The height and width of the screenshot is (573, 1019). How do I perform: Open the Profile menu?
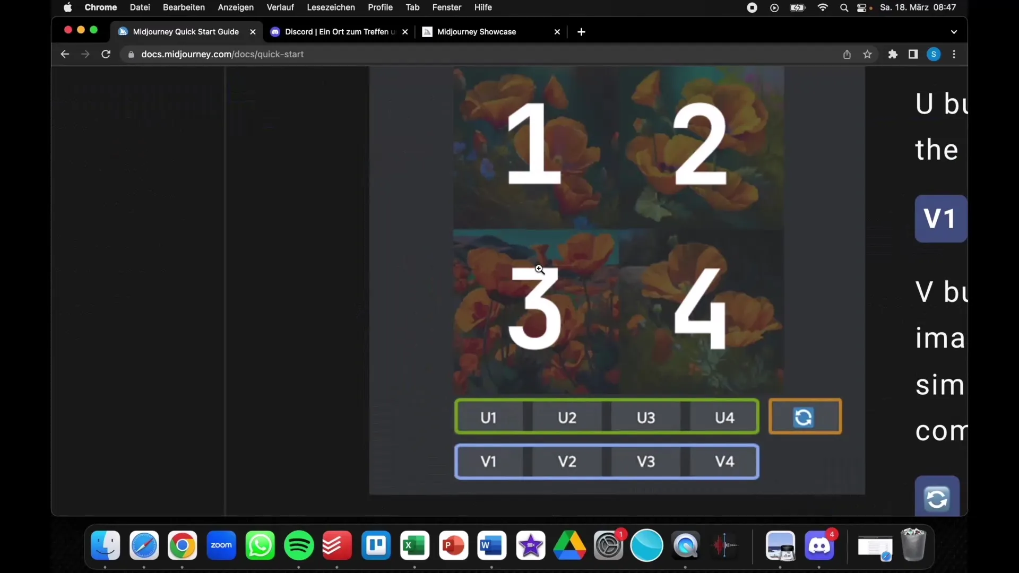380,7
